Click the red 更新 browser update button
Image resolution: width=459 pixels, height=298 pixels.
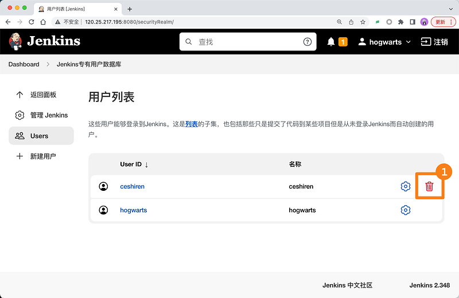pos(443,22)
